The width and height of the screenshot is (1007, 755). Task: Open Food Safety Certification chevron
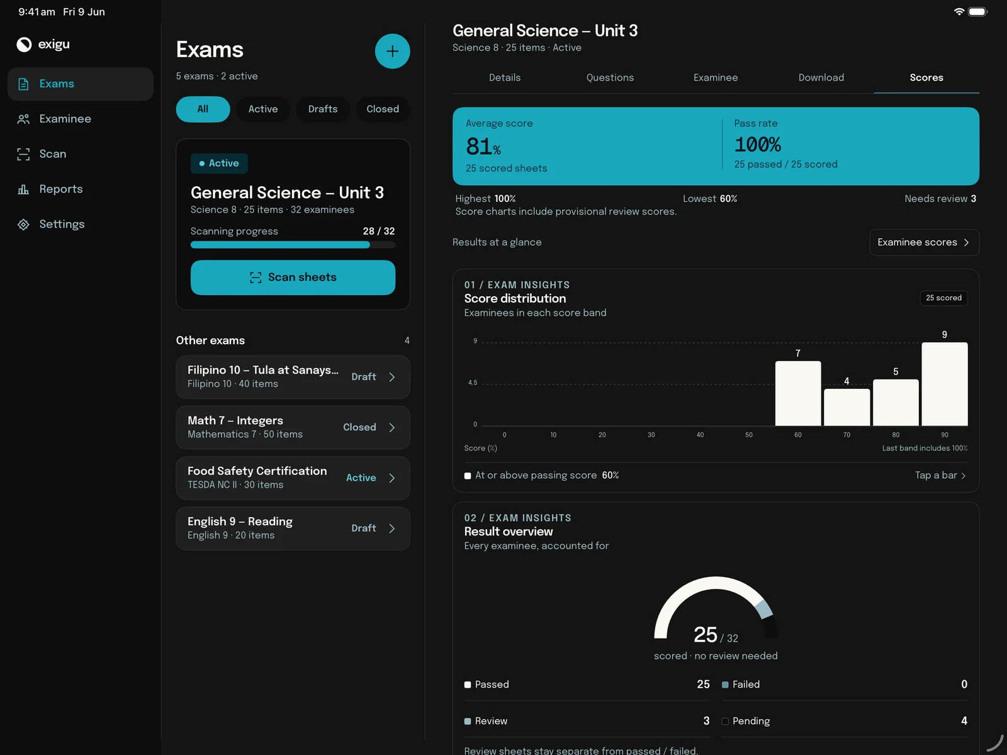(392, 478)
